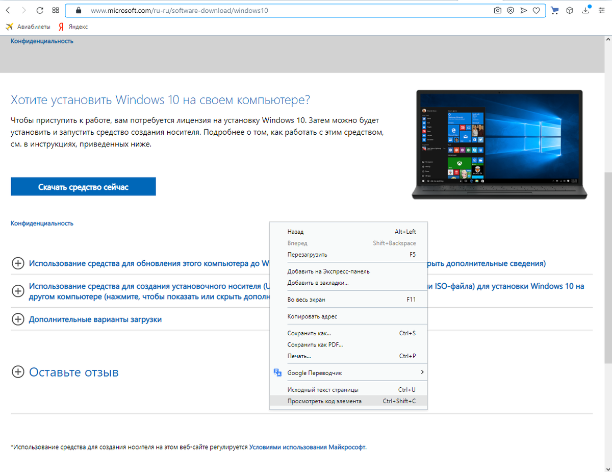Click the padlock site security icon
The width and height of the screenshot is (612, 472).
point(78,10)
